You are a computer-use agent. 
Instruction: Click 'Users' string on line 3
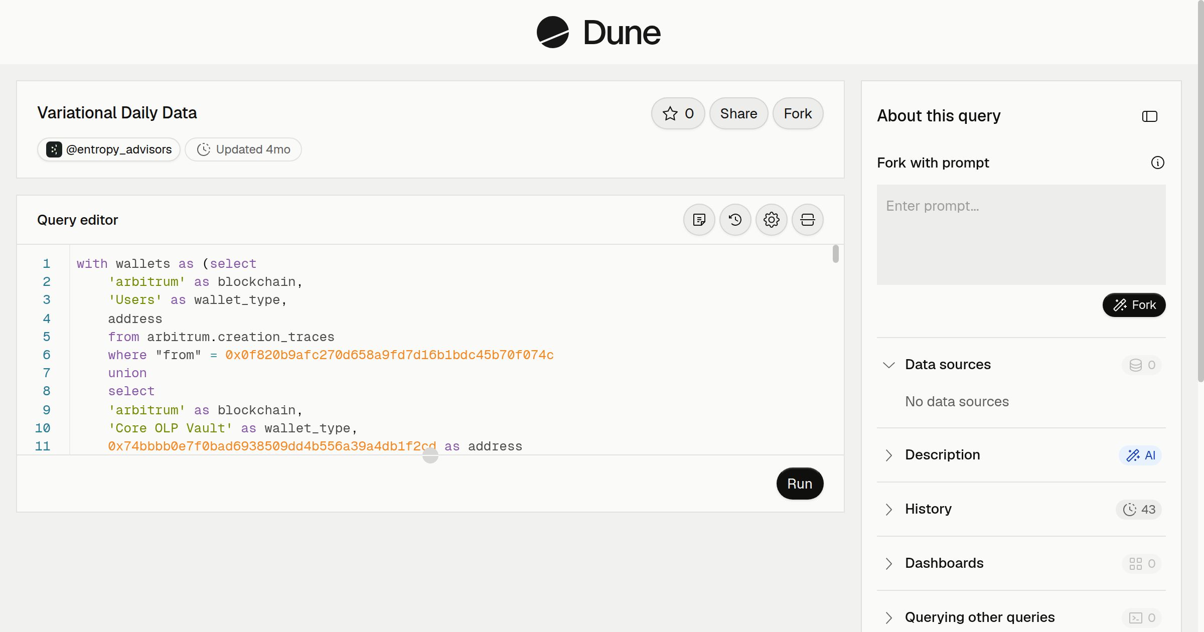135,300
